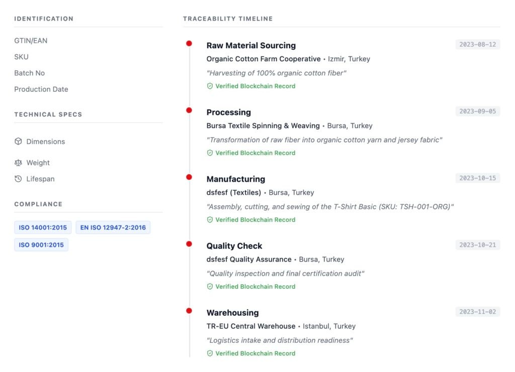The image size is (515, 372).
Task: Click the red Quality Check timeline dot
Action: [x=189, y=244]
